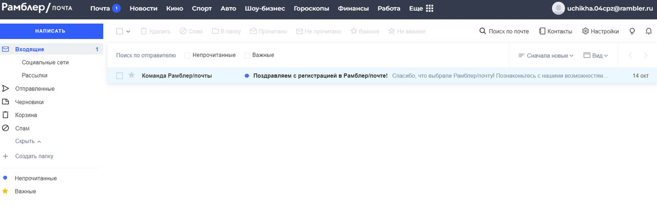Open the Новости section
The width and height of the screenshot is (657, 207).
(144, 9)
